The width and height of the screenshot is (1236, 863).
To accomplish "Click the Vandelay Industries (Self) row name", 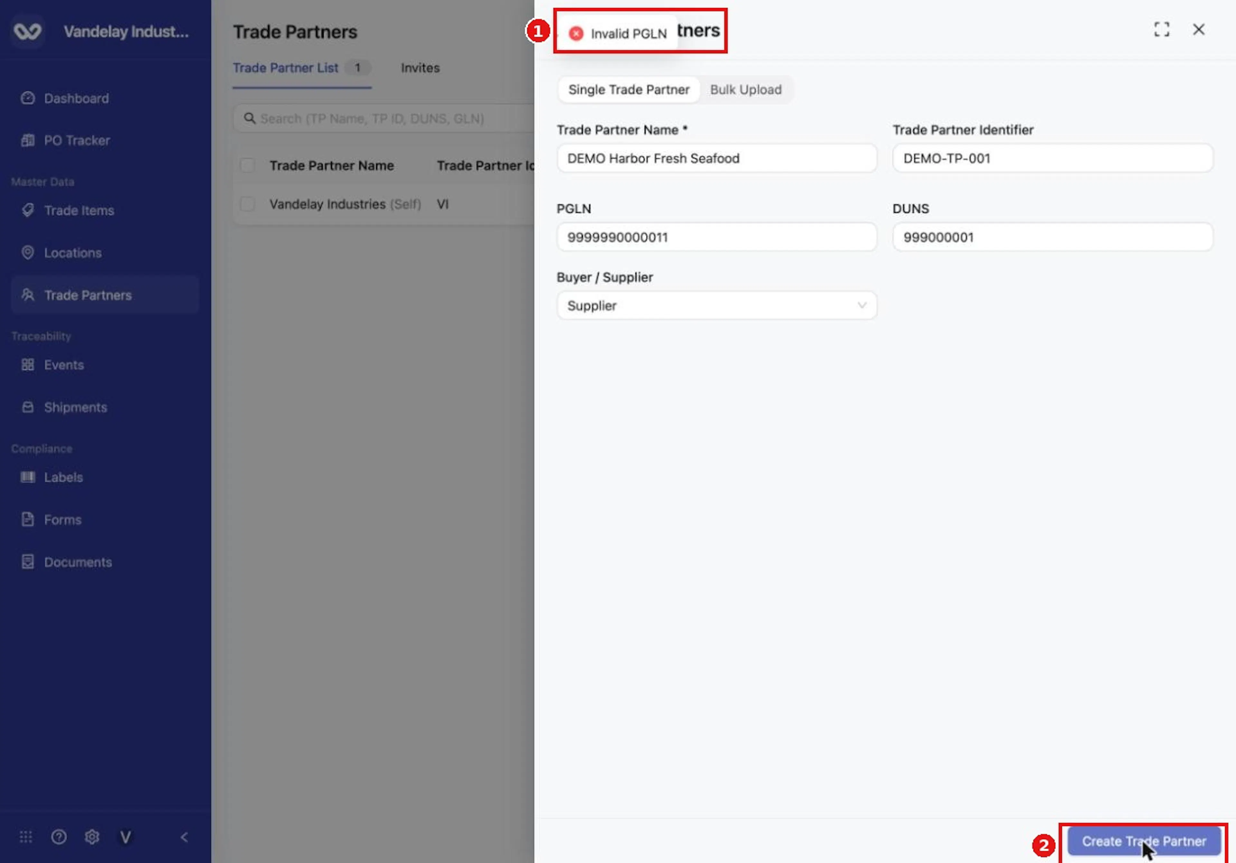I will coord(345,204).
